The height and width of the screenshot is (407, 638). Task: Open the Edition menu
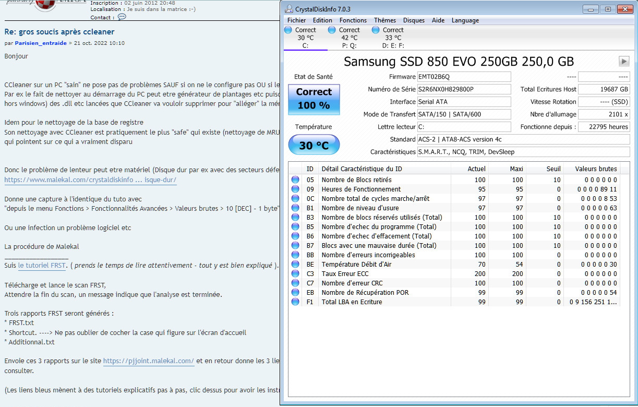coord(322,20)
